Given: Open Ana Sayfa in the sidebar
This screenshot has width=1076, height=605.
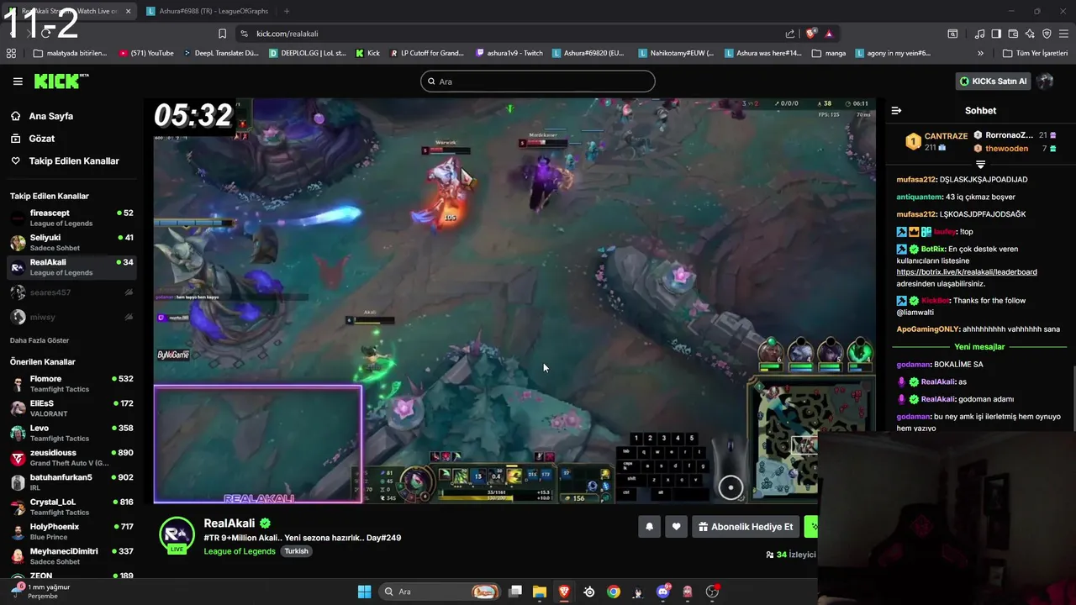Looking at the screenshot, I should (x=50, y=116).
